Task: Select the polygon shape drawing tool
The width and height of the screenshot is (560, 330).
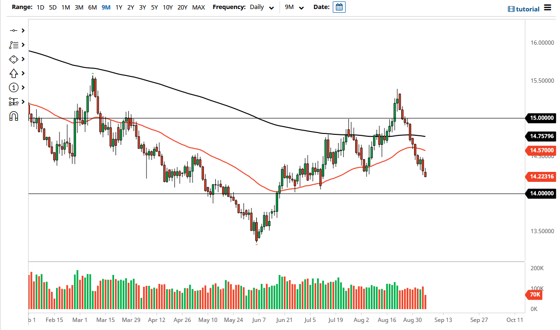Action: pos(14,59)
